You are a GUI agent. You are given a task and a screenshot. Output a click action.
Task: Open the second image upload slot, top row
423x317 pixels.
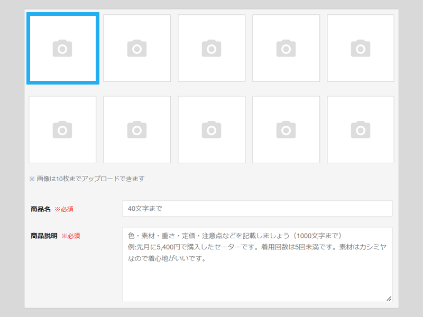pyautogui.click(x=137, y=48)
